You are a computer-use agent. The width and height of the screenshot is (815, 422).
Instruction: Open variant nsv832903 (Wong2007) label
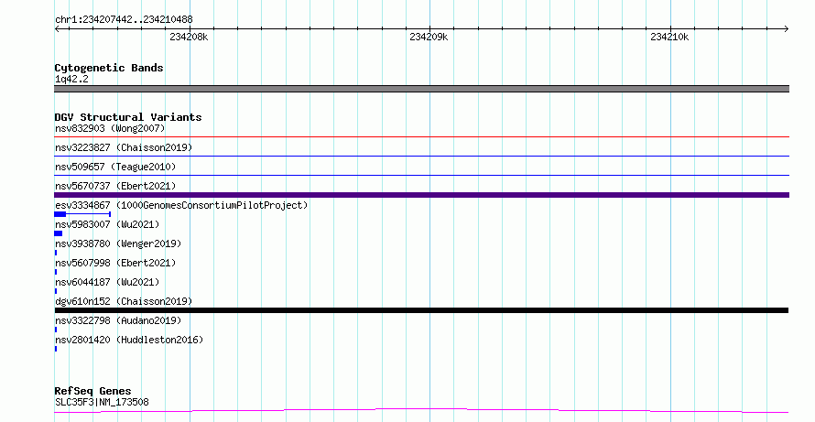point(110,128)
